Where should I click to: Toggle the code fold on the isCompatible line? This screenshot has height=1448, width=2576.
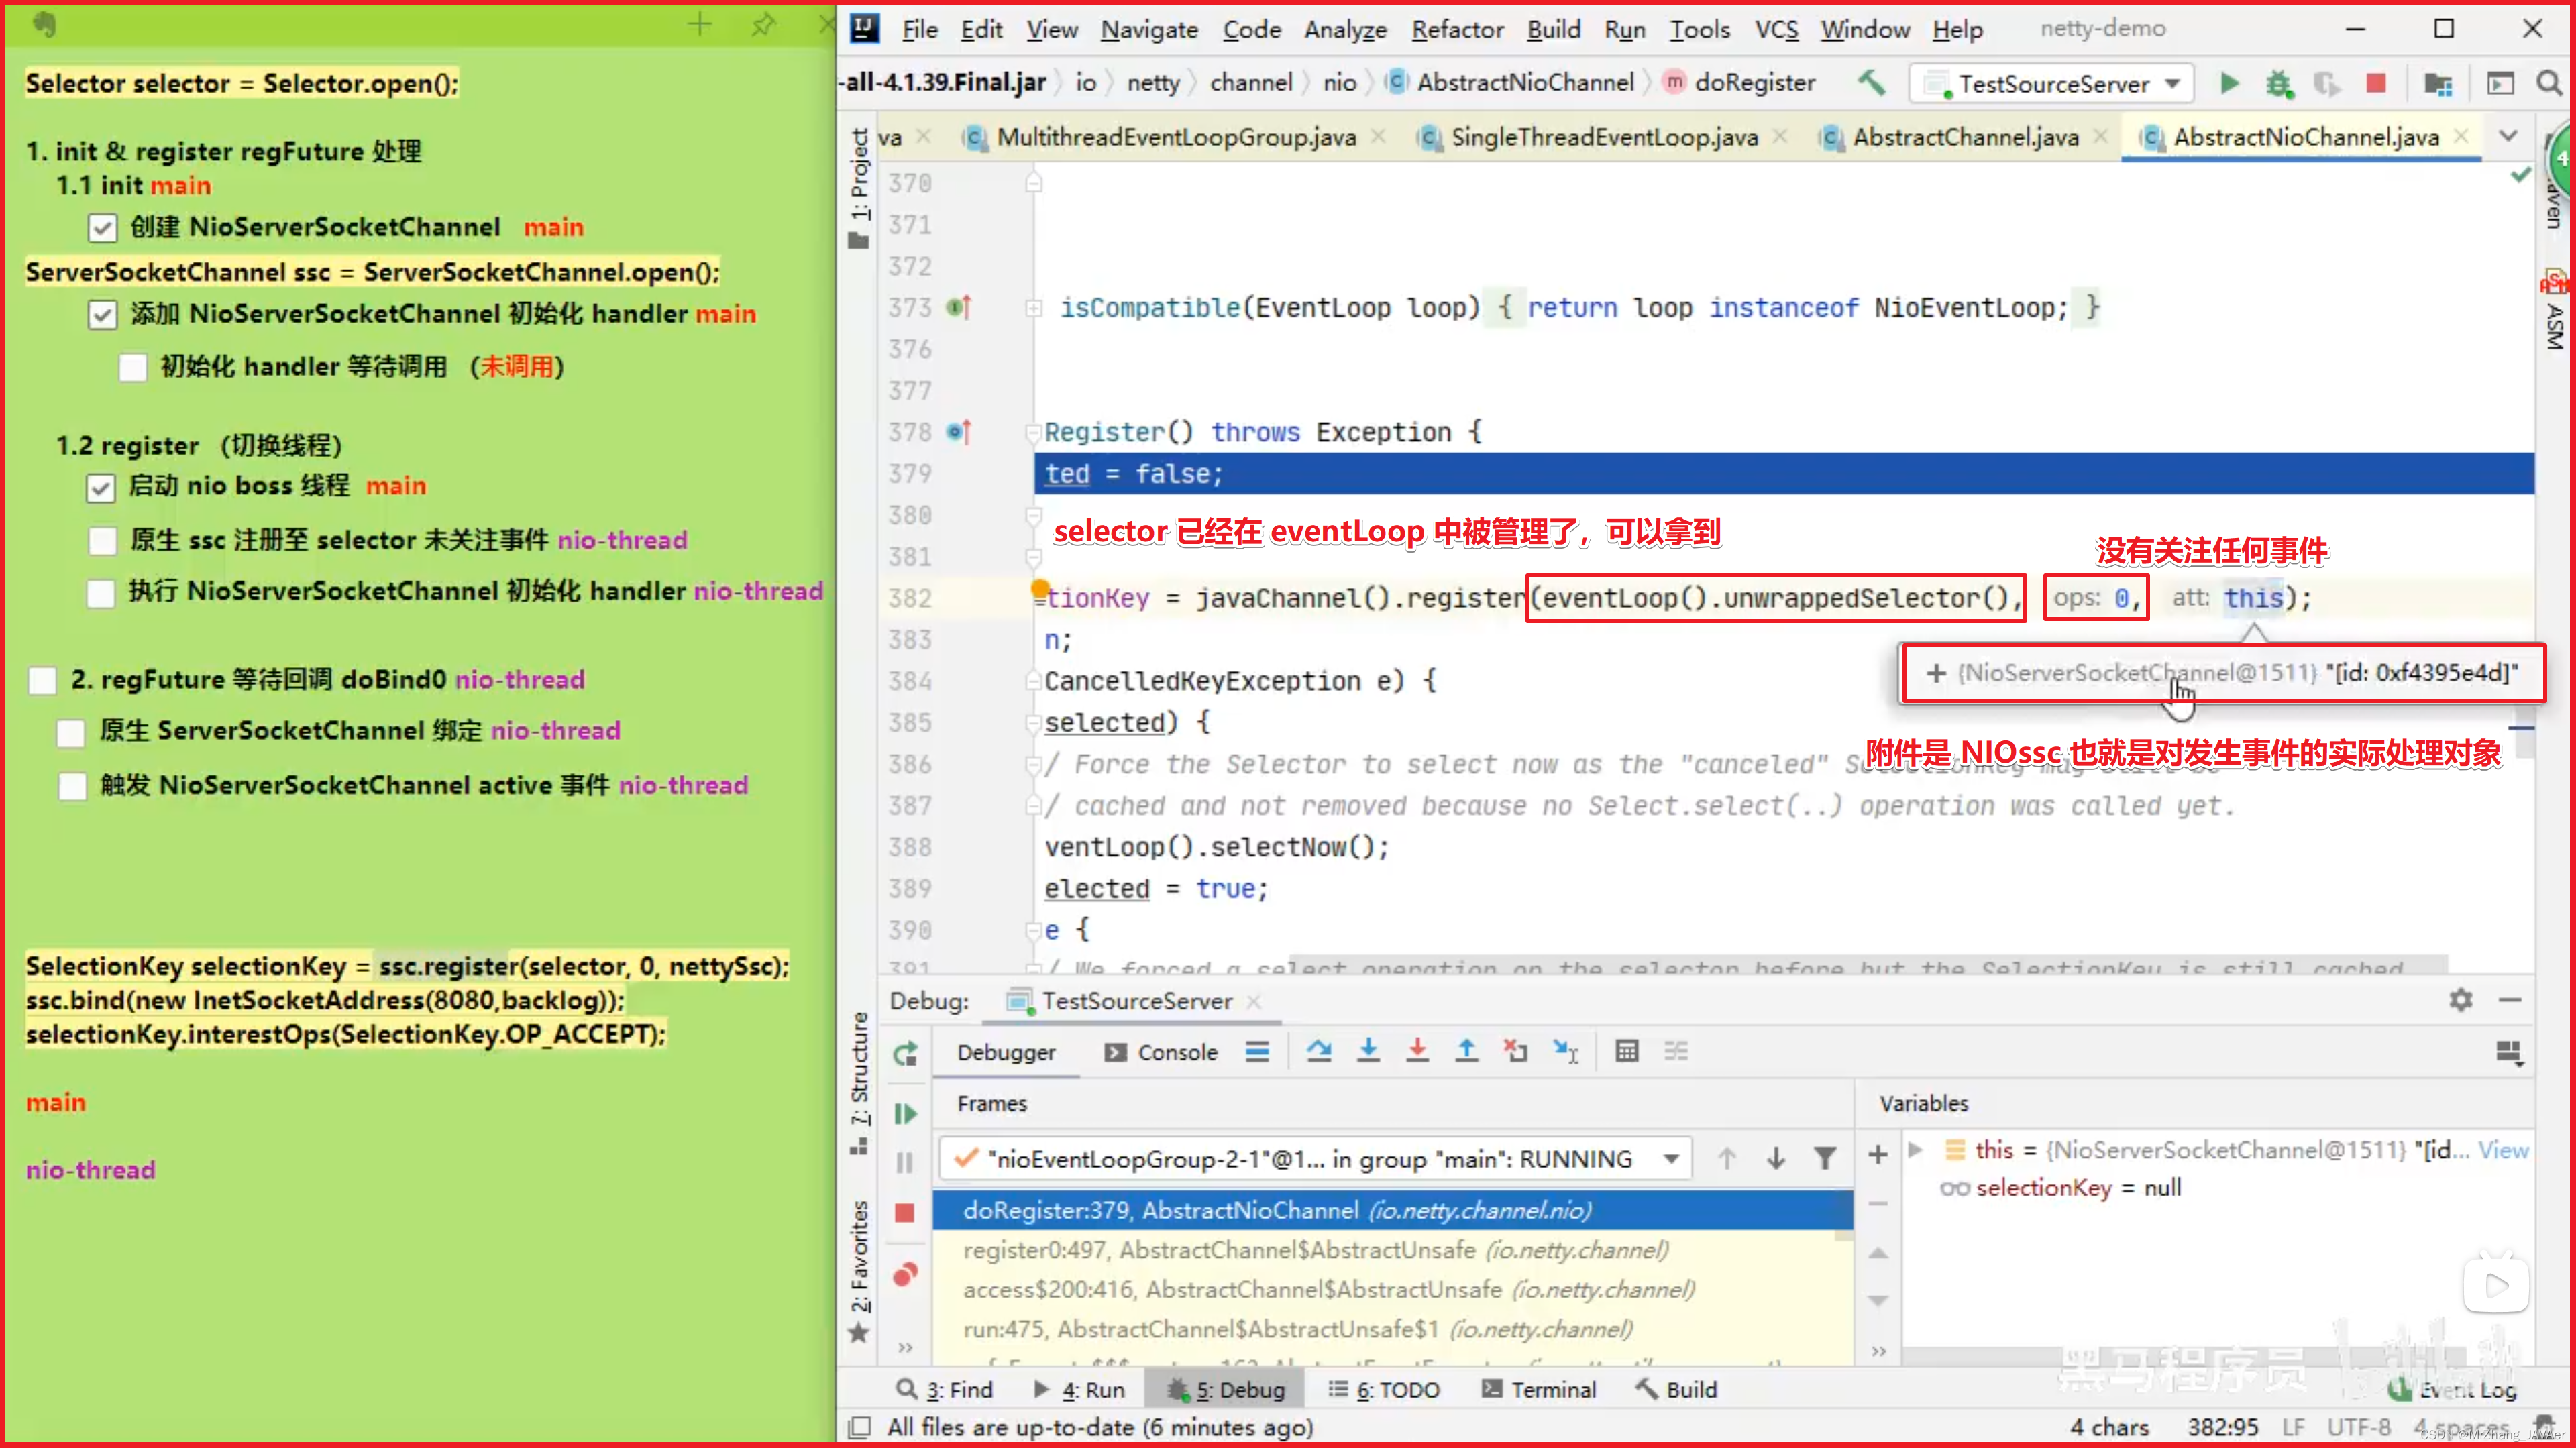[1033, 308]
